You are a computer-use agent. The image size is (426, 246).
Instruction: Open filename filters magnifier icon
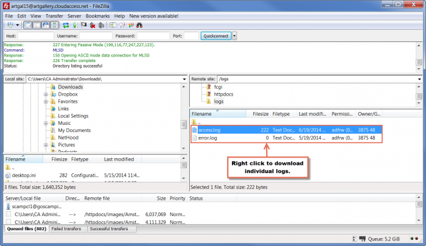[122, 26]
